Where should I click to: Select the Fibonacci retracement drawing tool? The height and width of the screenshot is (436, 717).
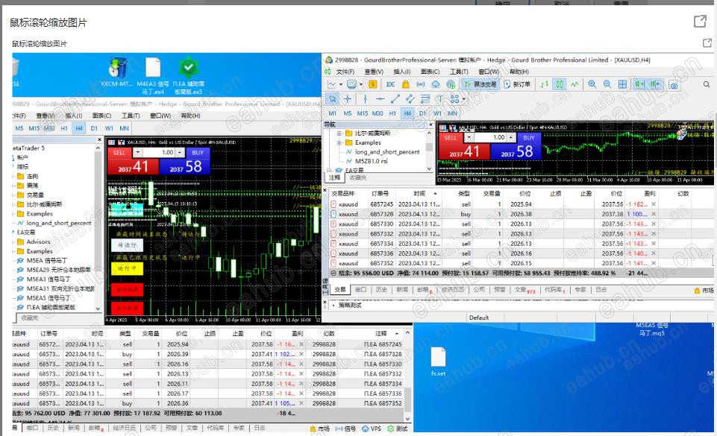pos(425,98)
